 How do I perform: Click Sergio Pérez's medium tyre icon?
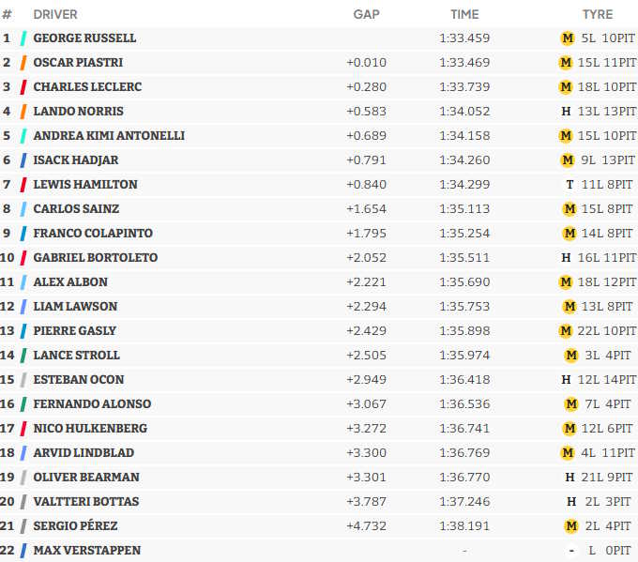point(570,526)
